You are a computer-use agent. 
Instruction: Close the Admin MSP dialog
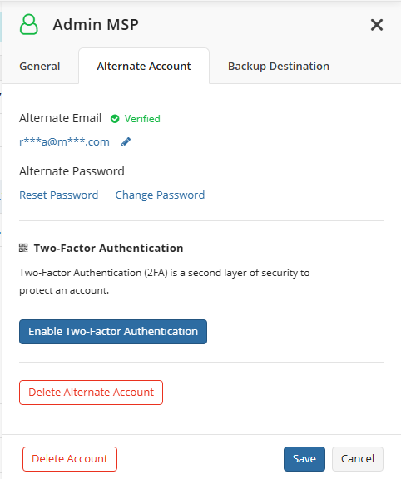click(377, 25)
